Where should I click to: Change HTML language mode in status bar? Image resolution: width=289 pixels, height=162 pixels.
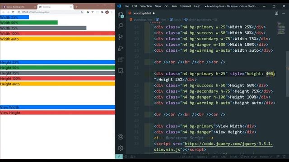[233, 157]
